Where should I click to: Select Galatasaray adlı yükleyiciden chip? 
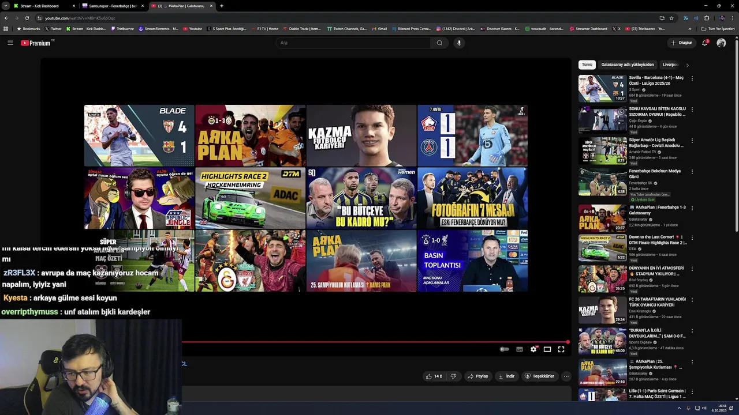[628, 65]
